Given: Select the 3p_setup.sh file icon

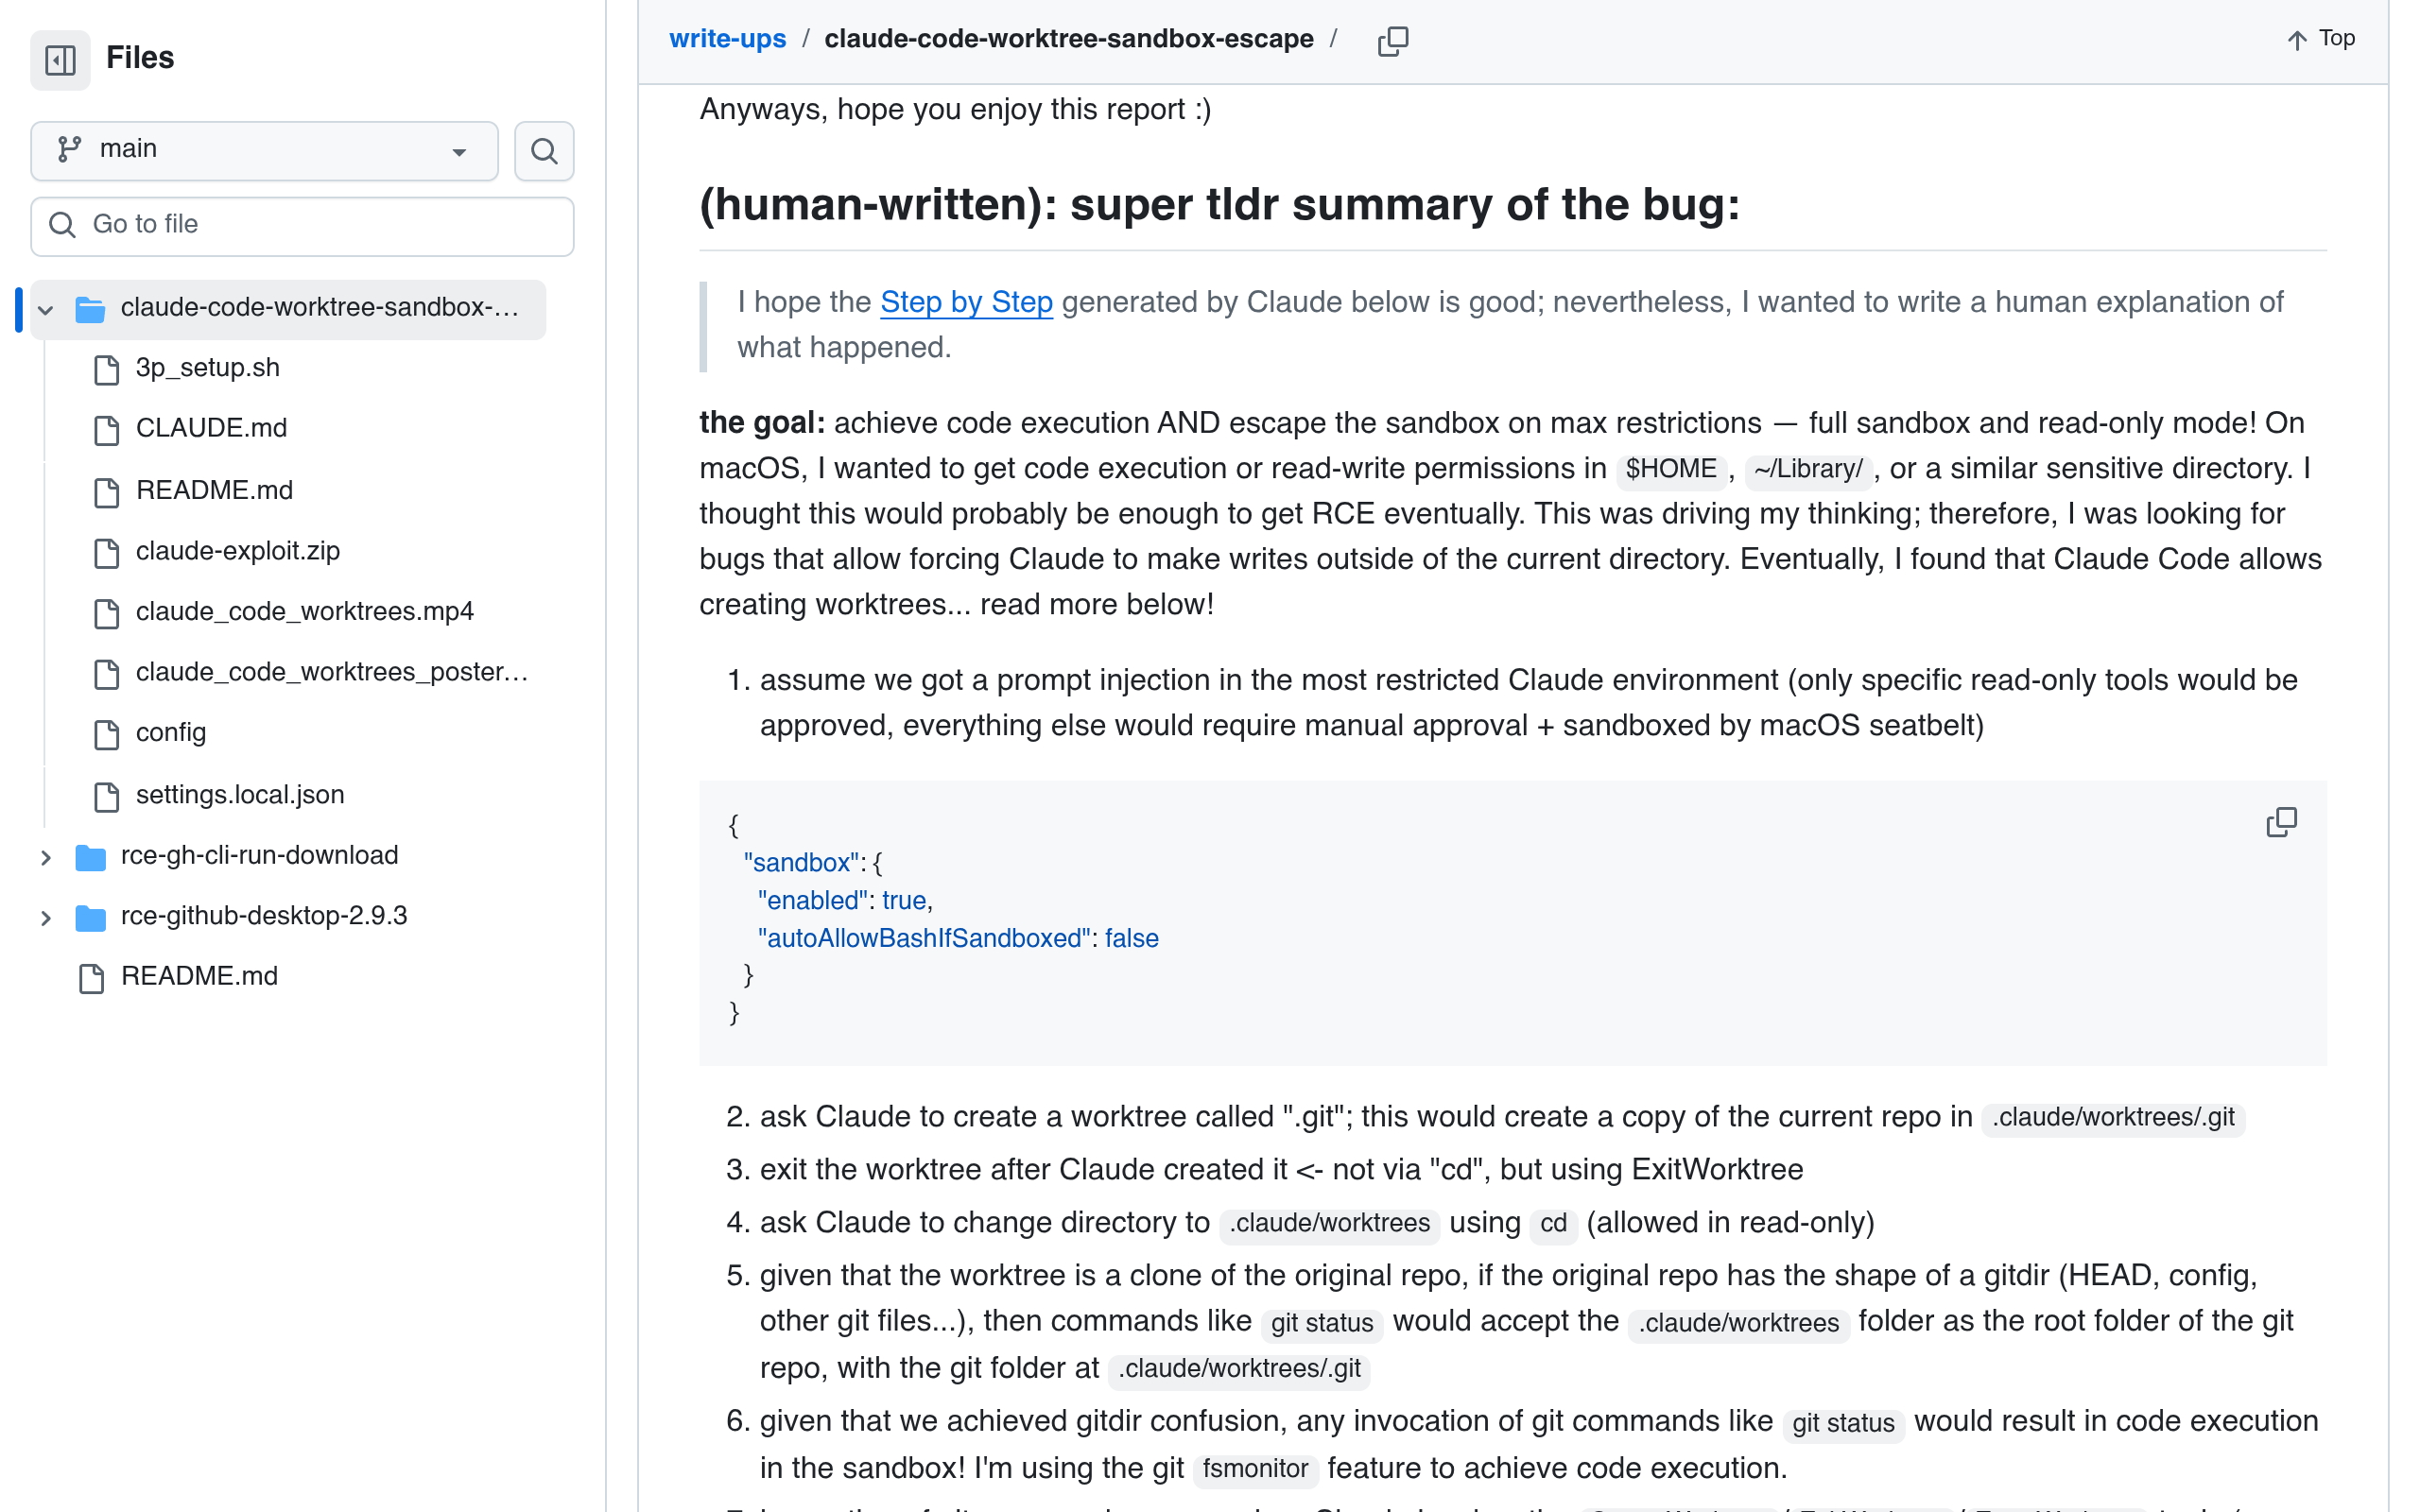Looking at the screenshot, I should pos(106,370).
